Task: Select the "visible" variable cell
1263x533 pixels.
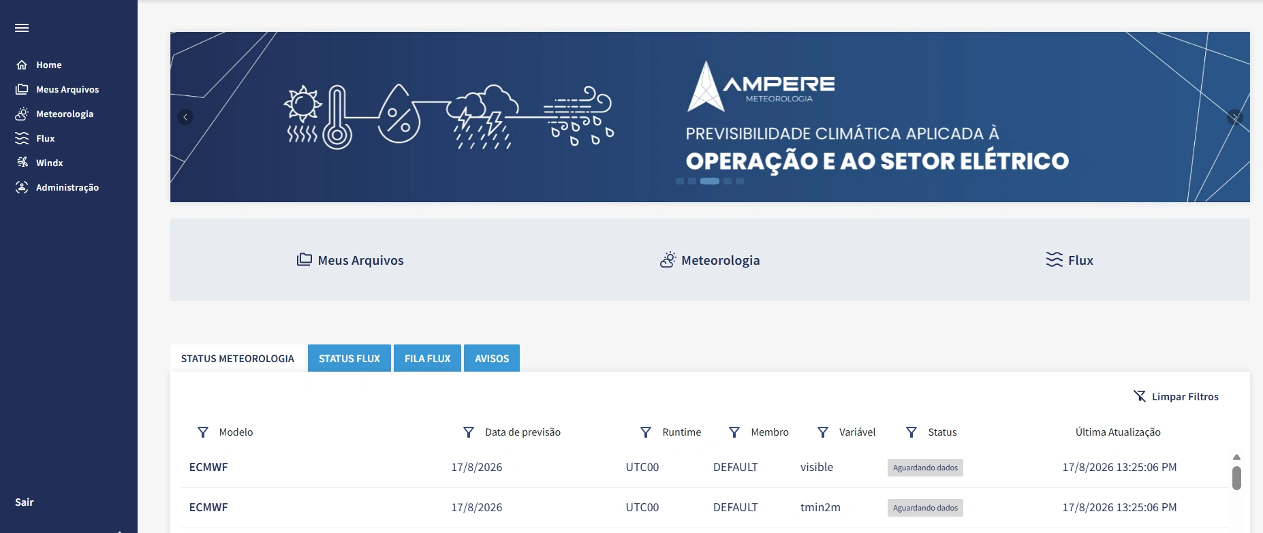Action: pos(817,467)
